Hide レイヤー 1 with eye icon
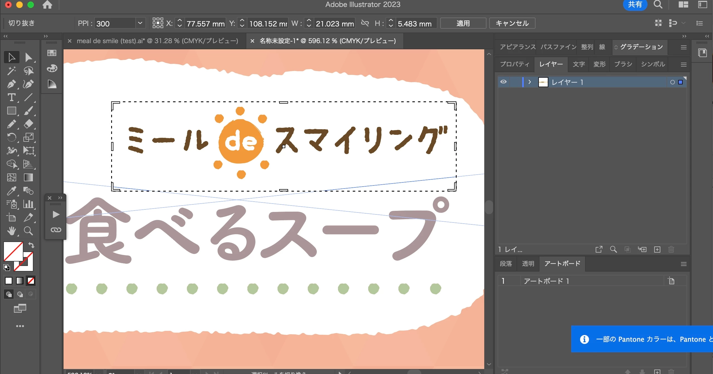This screenshot has height=374, width=713. tap(503, 82)
